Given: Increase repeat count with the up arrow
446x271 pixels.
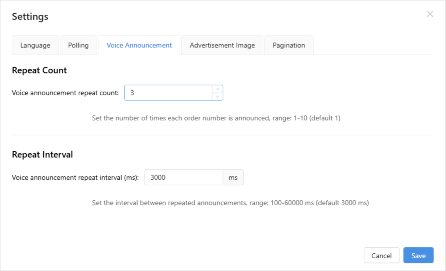Looking at the screenshot, I should [x=217, y=89].
